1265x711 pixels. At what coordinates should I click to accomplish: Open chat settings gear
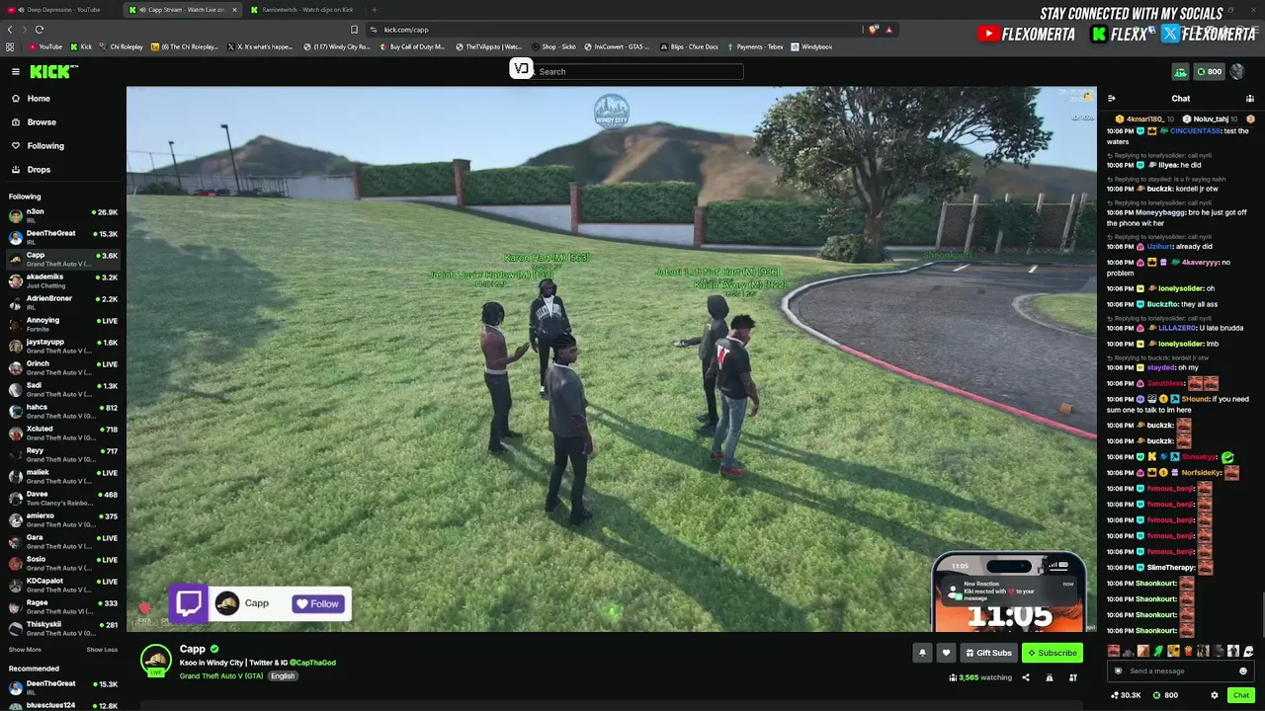(x=1215, y=695)
